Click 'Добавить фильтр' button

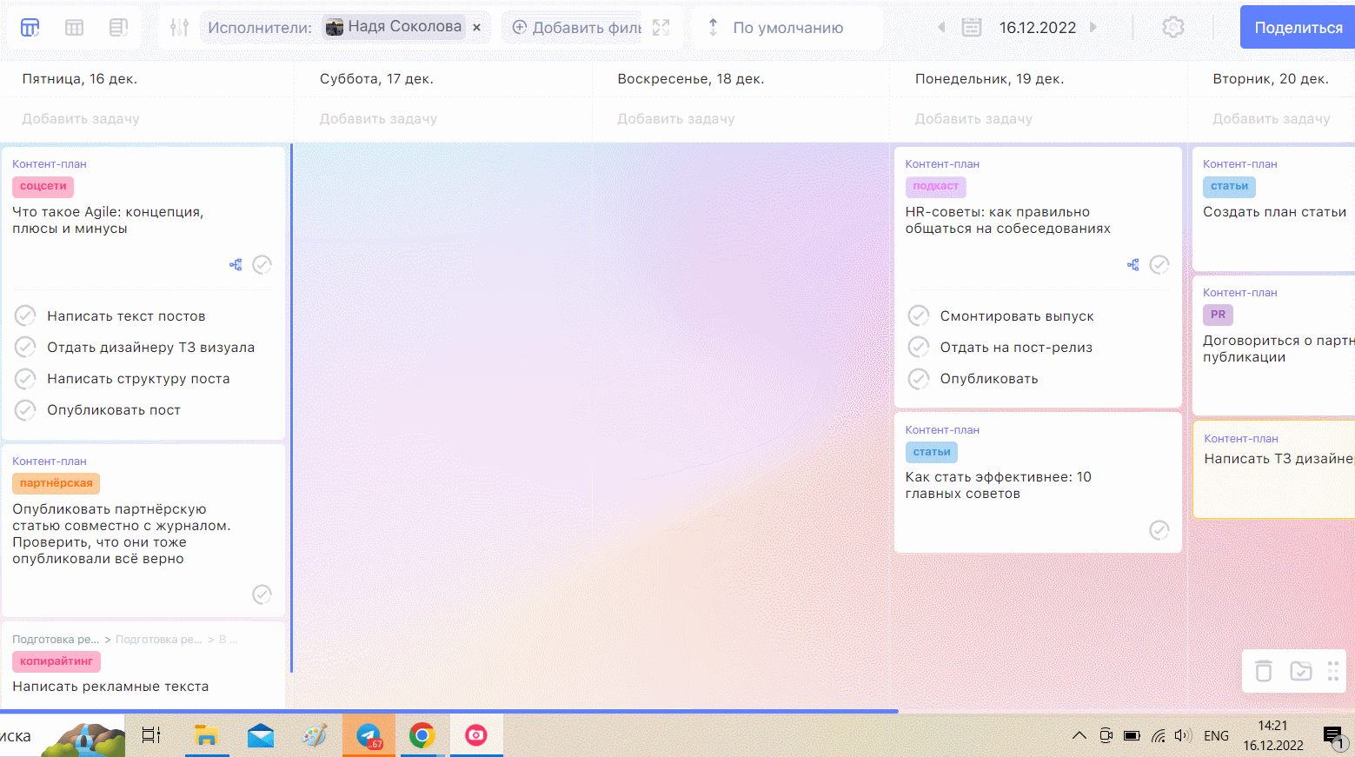point(577,28)
